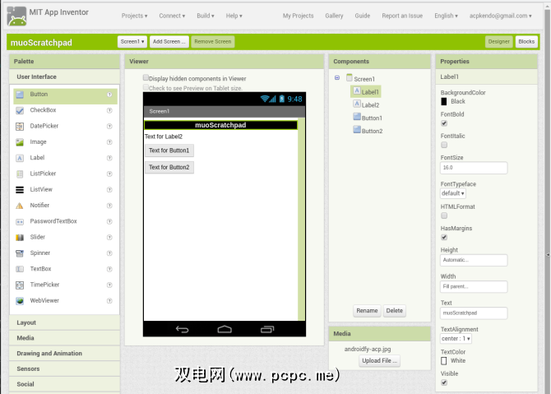Open the Projects menu
Viewport: 551px width, 394px height.
134,16
